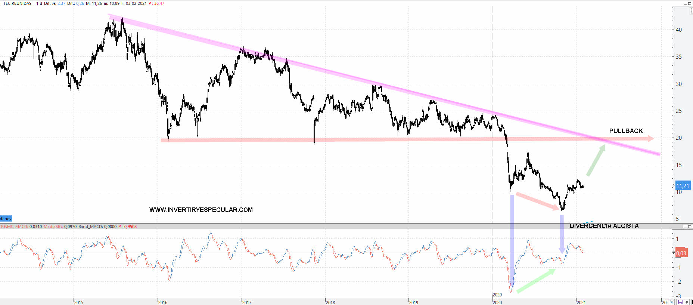693x305 pixels.
Task: Minimize the main price chart panel
Action: (685, 3)
